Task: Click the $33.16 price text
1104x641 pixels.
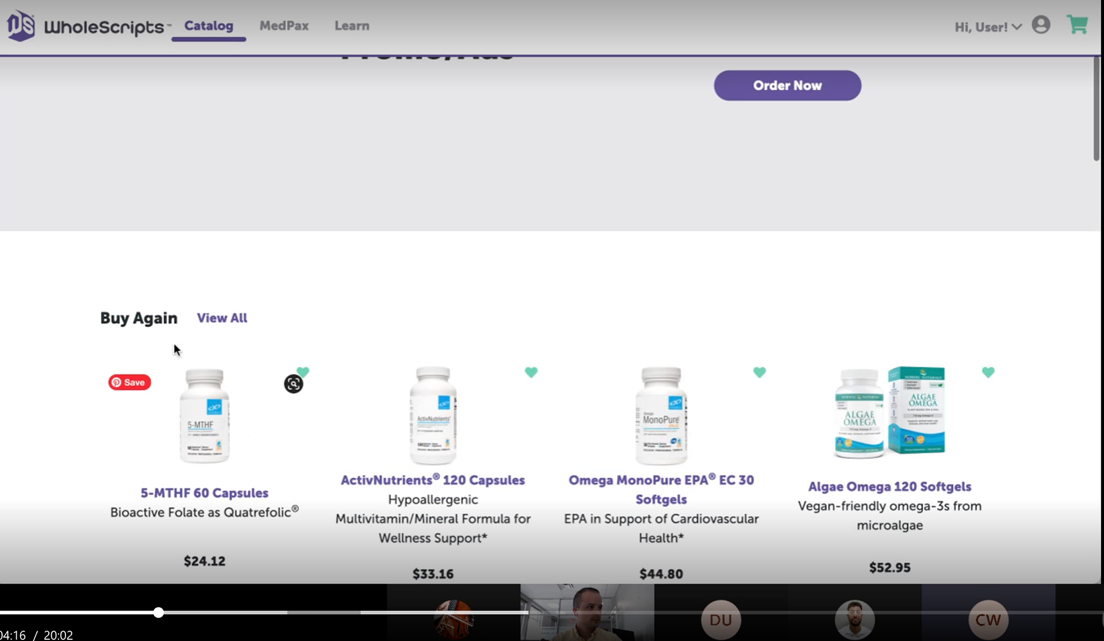Action: (x=433, y=574)
